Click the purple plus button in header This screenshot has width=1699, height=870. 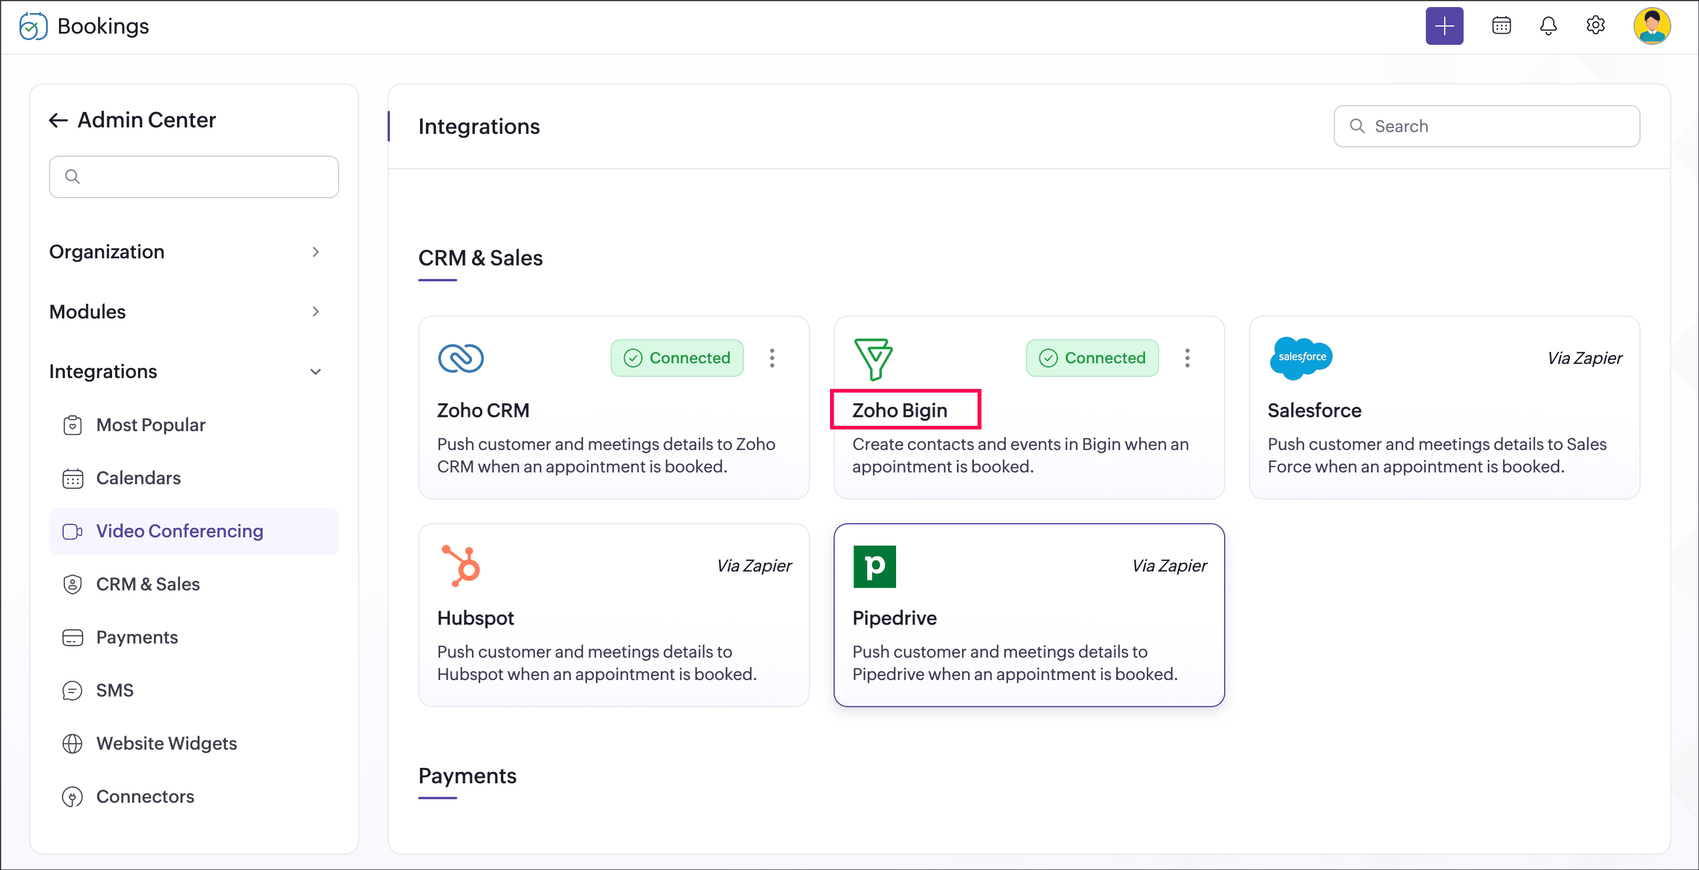coord(1444,27)
